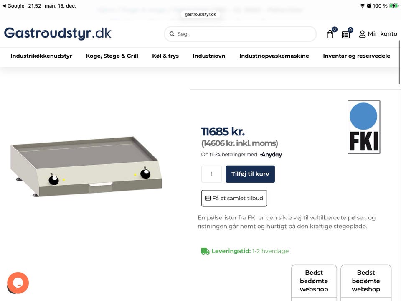Open the Koge, Stege & Grill menu
401x301 pixels.
pos(112,56)
